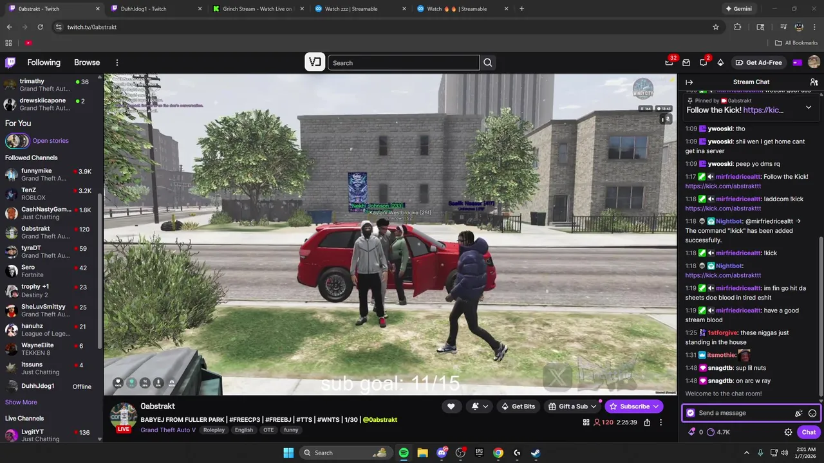Screen dimensions: 824x463
Task: Open Following page
Action: click(x=44, y=62)
